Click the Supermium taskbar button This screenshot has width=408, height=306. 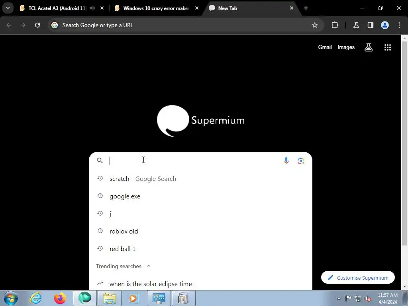point(85,298)
